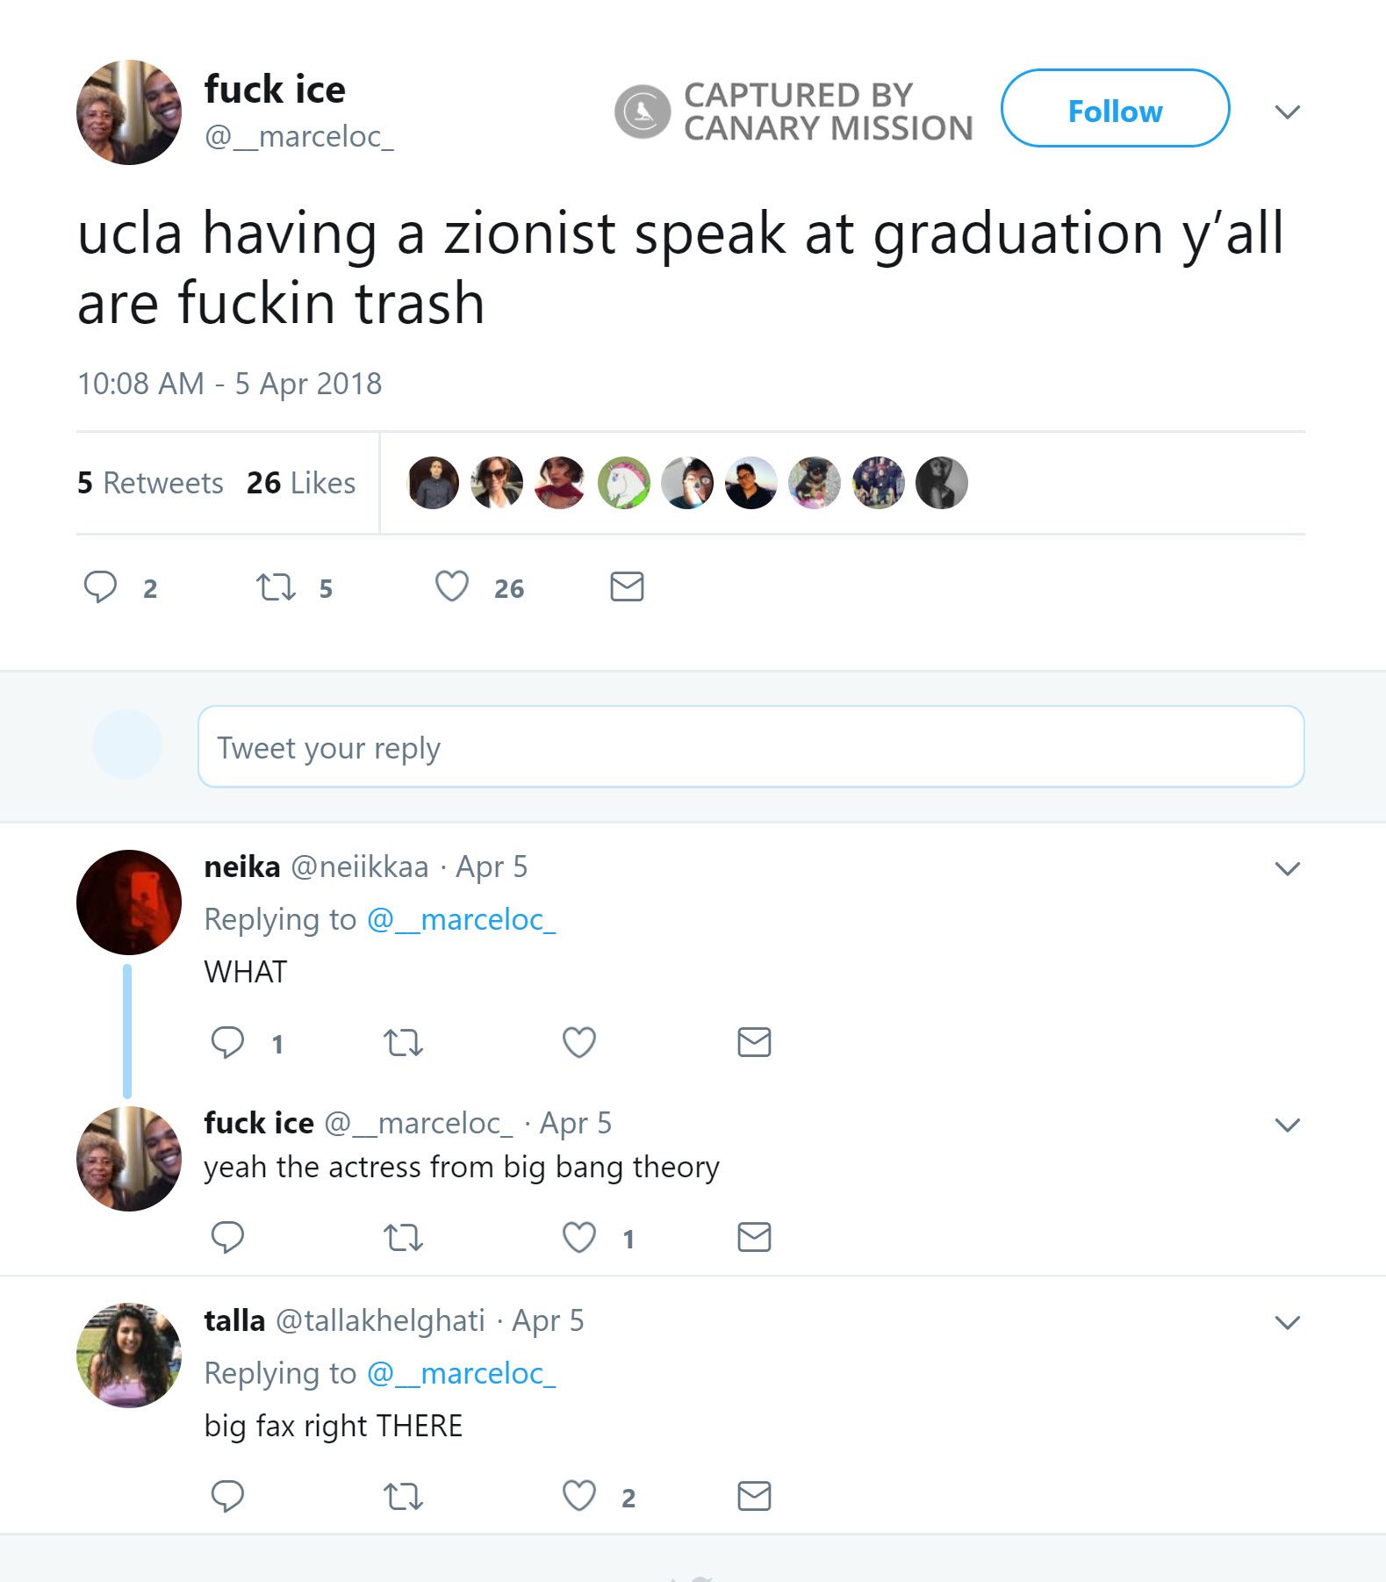Open fuck ice's profile avatar
Viewport: 1386px width, 1582px height.
[128, 111]
